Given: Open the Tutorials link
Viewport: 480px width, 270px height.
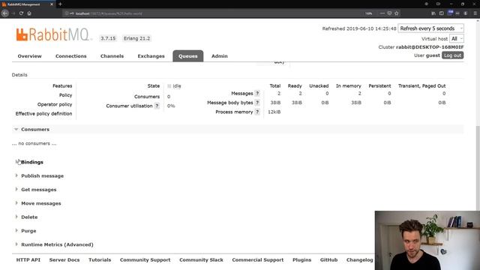Looking at the screenshot, I should pyautogui.click(x=100, y=260).
